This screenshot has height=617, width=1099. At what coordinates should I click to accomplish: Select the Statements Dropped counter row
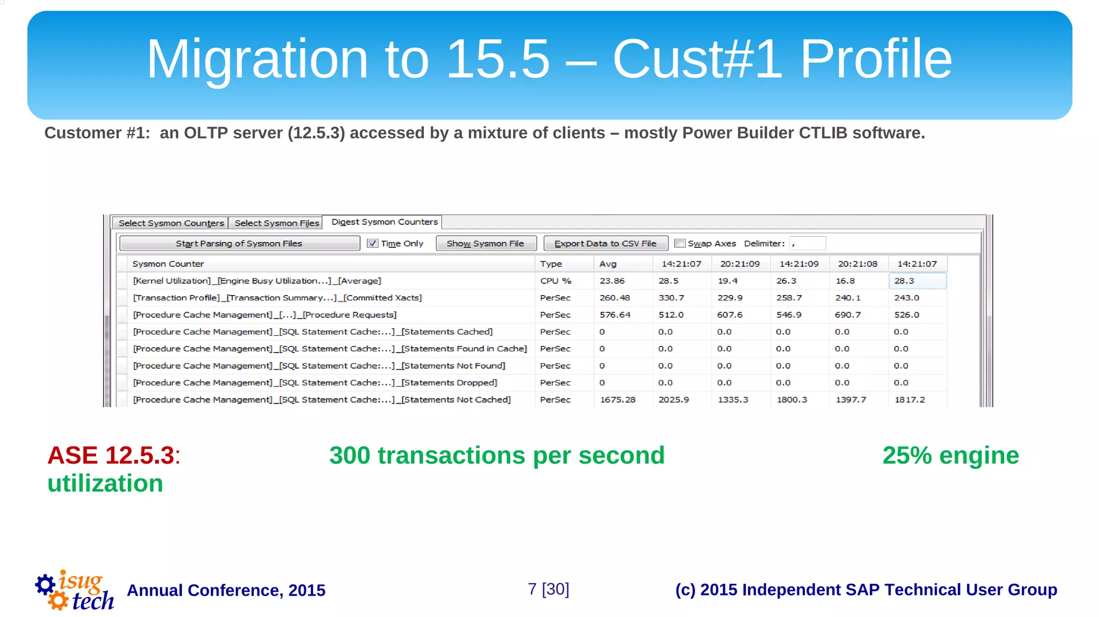pos(532,383)
